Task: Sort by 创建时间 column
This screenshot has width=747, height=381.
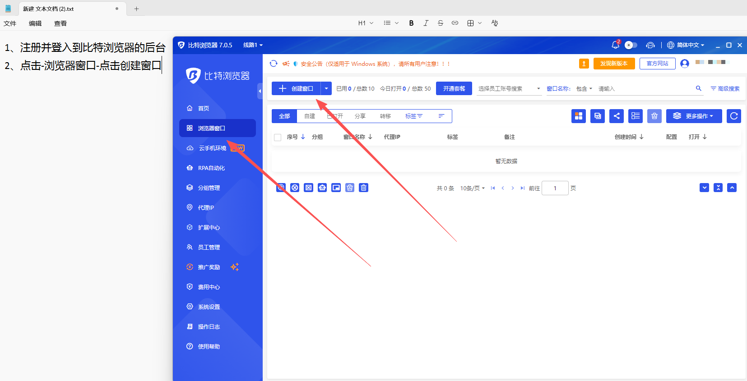Action: click(629, 137)
